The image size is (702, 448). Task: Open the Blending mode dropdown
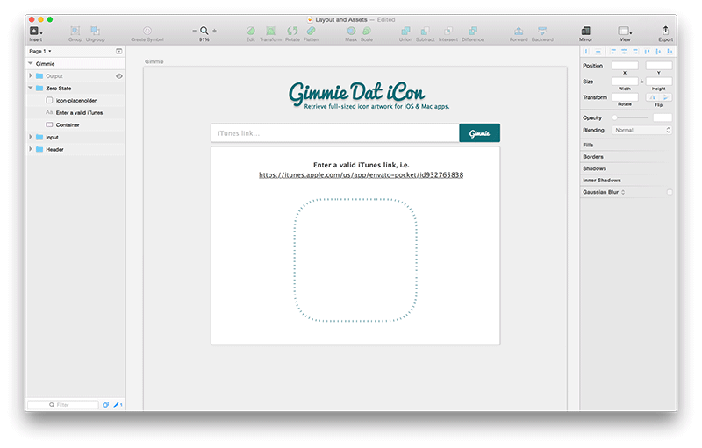click(x=642, y=130)
